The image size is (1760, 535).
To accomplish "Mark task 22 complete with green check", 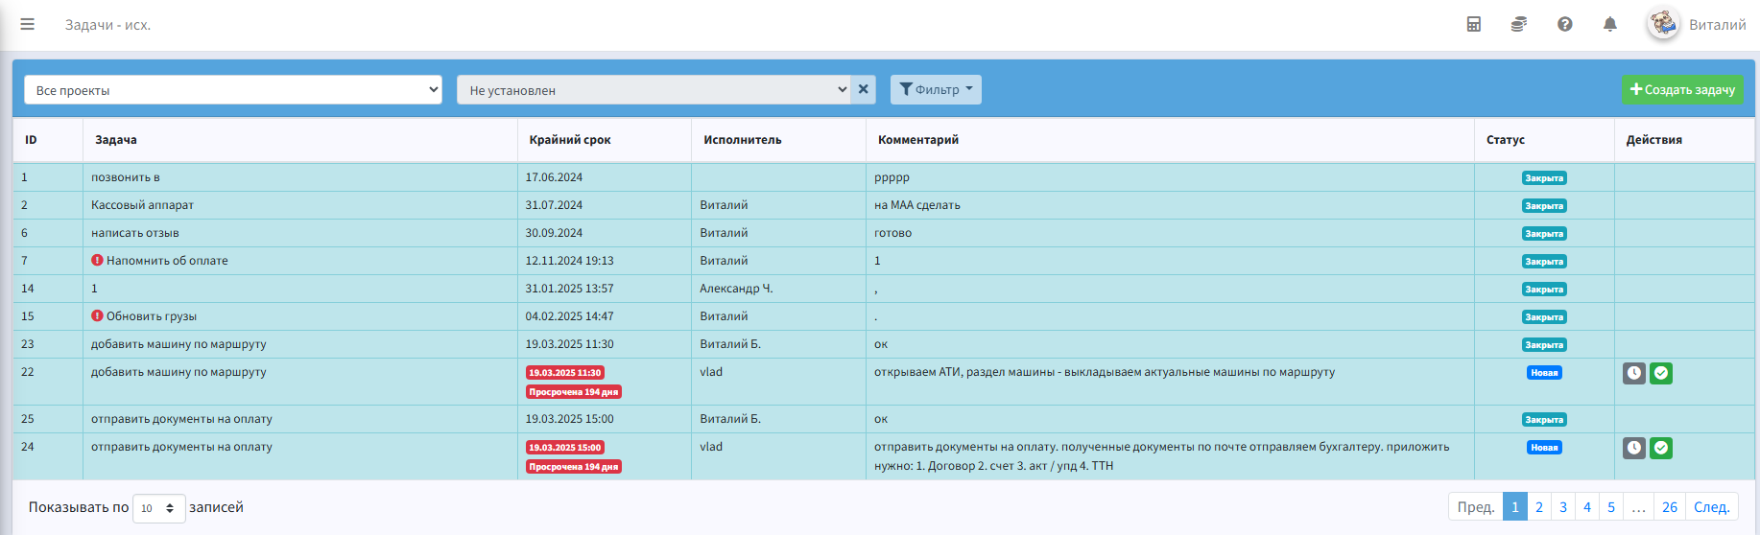I will (1661, 373).
